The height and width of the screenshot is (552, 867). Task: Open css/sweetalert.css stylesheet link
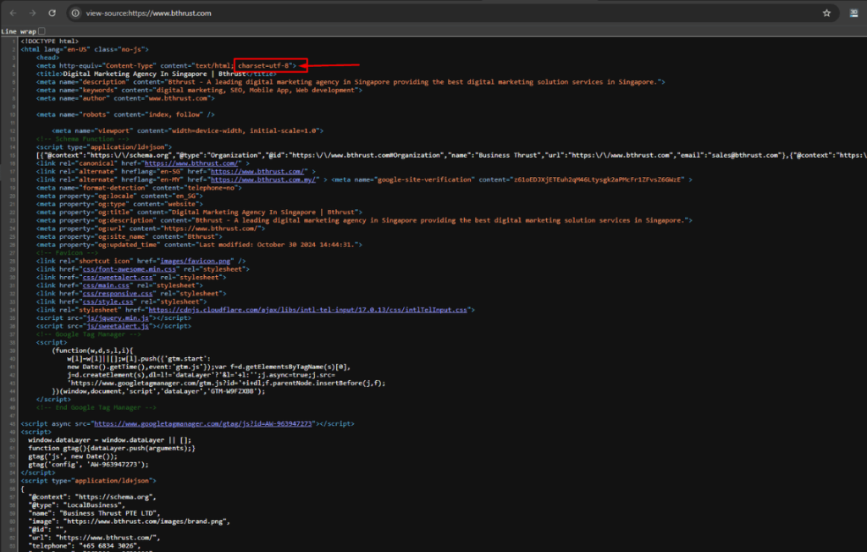pyautogui.click(x=118, y=277)
